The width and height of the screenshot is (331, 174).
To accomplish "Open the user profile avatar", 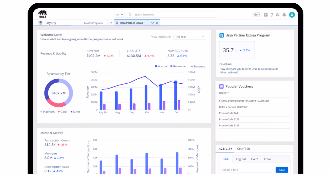I will click(292, 15).
